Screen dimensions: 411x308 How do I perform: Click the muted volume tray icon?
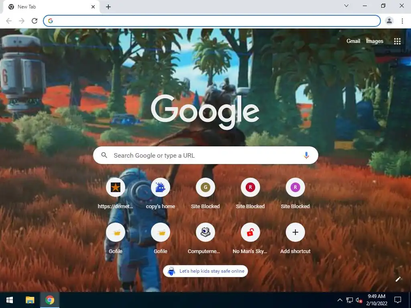click(x=359, y=300)
